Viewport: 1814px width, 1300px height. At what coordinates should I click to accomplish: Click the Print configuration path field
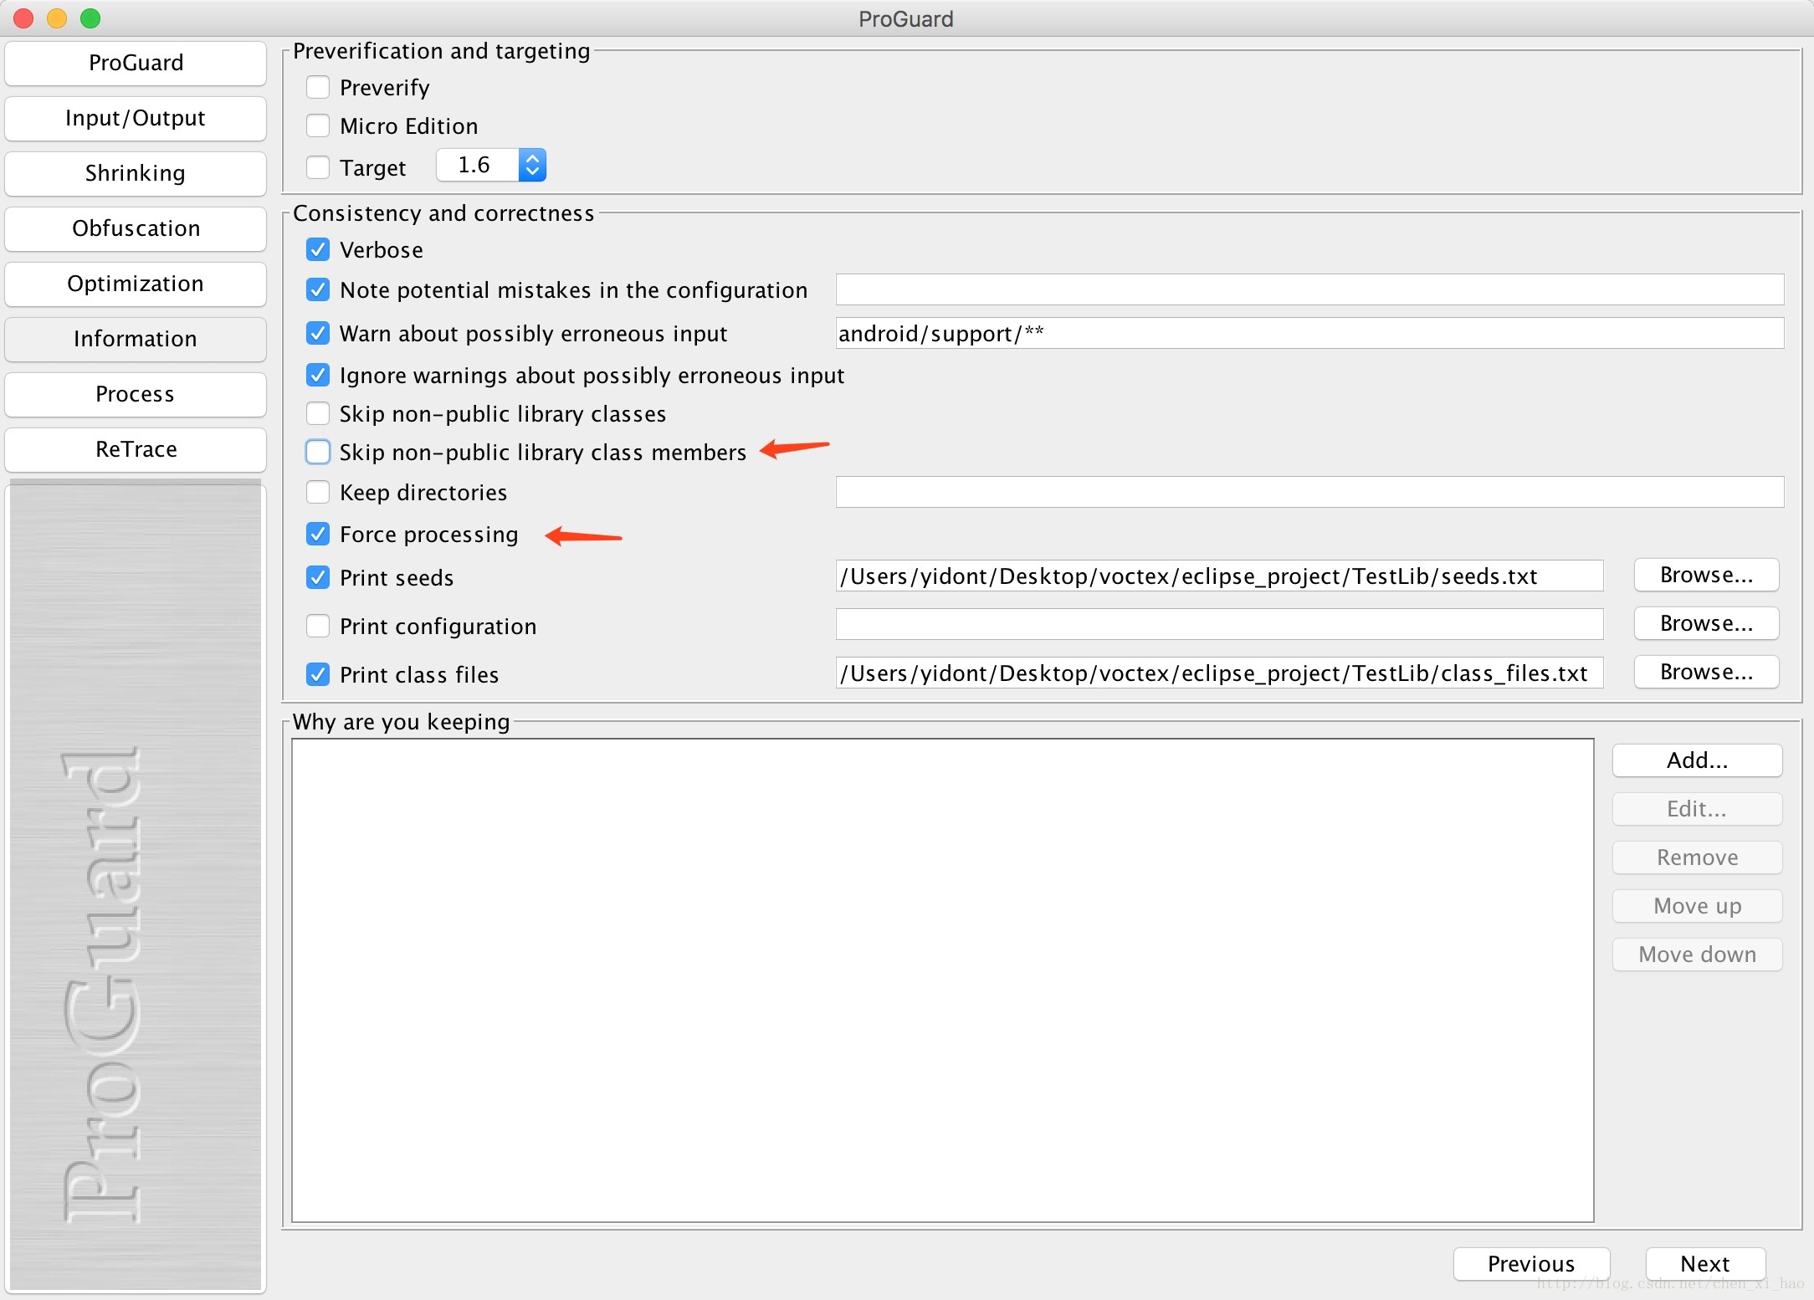(x=1219, y=624)
